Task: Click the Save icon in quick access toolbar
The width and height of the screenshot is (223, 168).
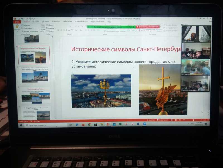Action: click(19, 19)
